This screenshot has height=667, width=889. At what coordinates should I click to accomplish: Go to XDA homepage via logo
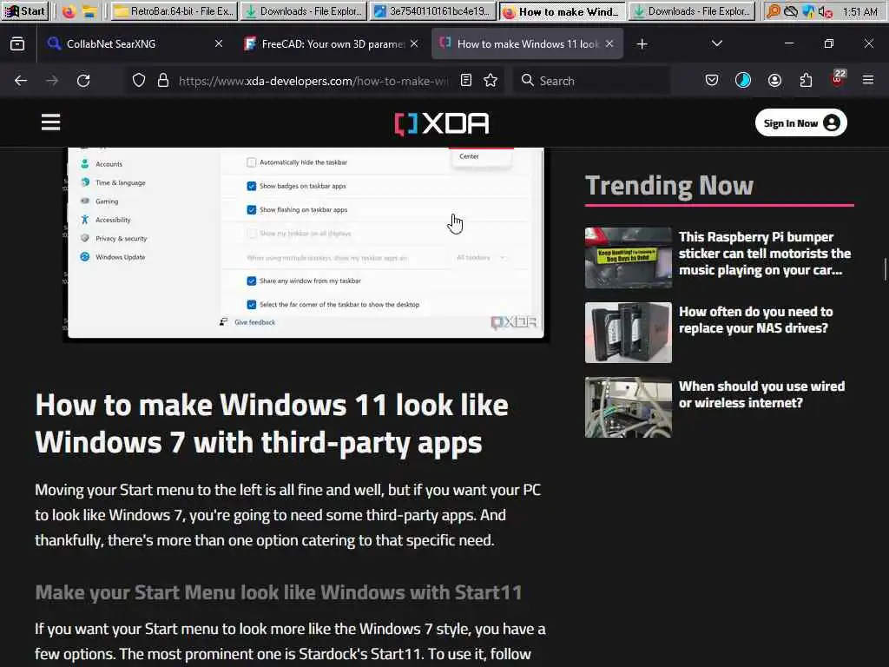[442, 123]
